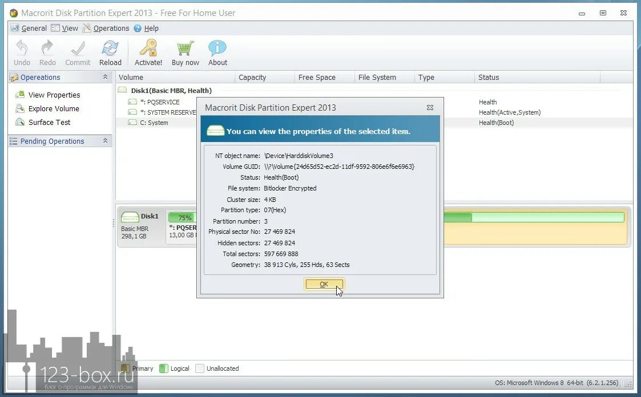The image size is (641, 397).
Task: Close the properties dialog with X
Action: click(x=430, y=107)
